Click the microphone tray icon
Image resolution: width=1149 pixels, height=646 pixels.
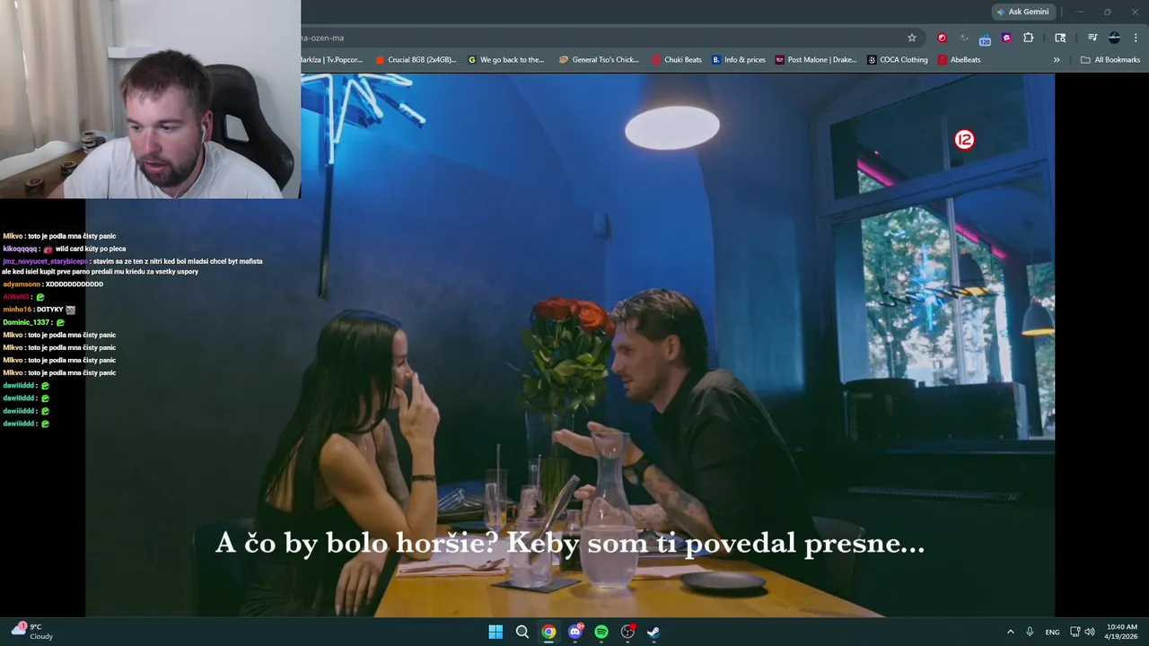tap(1030, 632)
